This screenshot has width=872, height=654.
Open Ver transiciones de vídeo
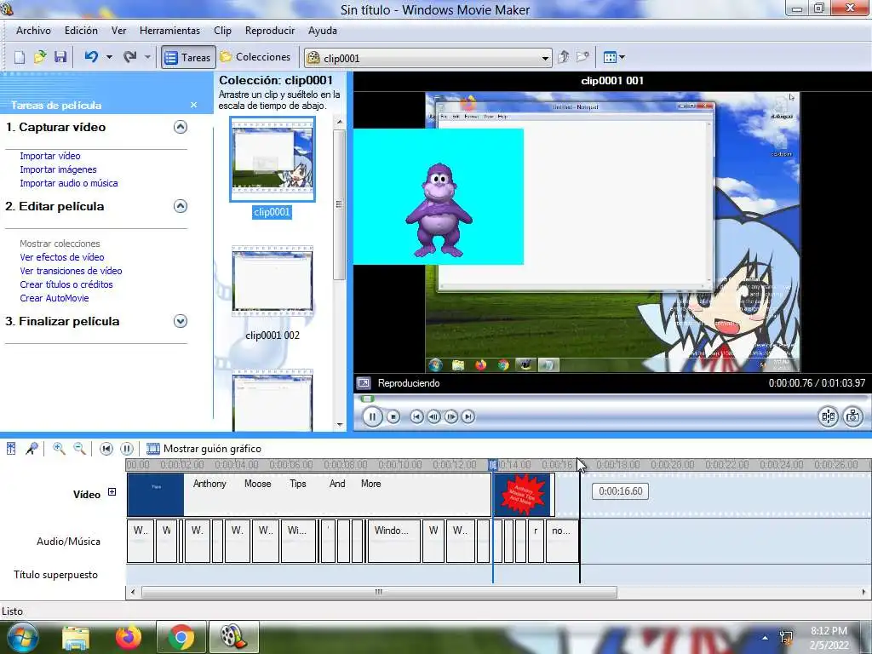[72, 271]
